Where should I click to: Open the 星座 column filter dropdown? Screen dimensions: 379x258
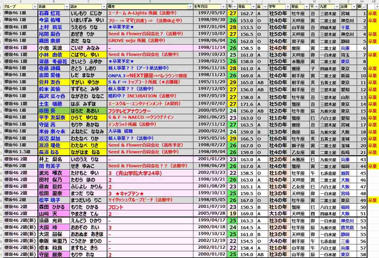(307, 6)
